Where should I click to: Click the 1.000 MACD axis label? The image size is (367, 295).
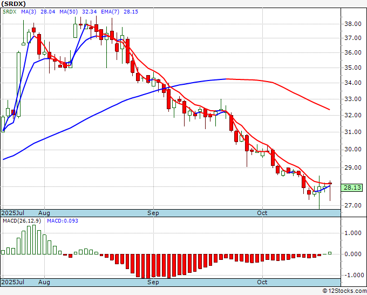tap(352, 233)
